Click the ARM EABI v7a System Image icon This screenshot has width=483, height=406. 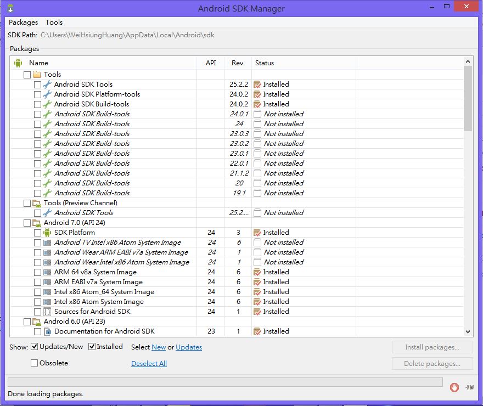pyautogui.click(x=47, y=282)
